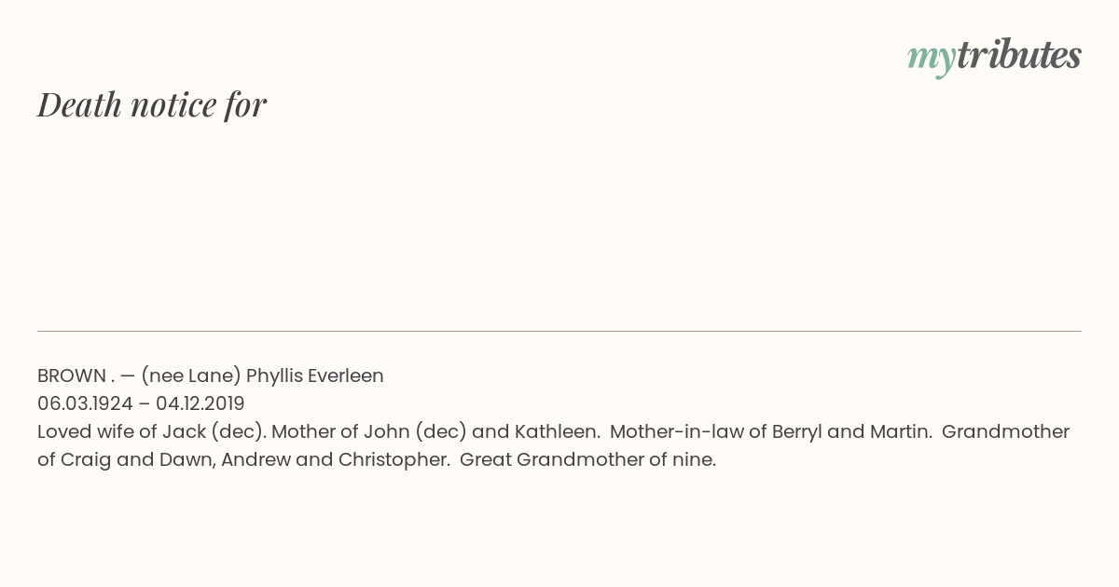
Task: Select "Loved wife of Jack (dec)" sentence
Action: pyautogui.click(x=152, y=432)
